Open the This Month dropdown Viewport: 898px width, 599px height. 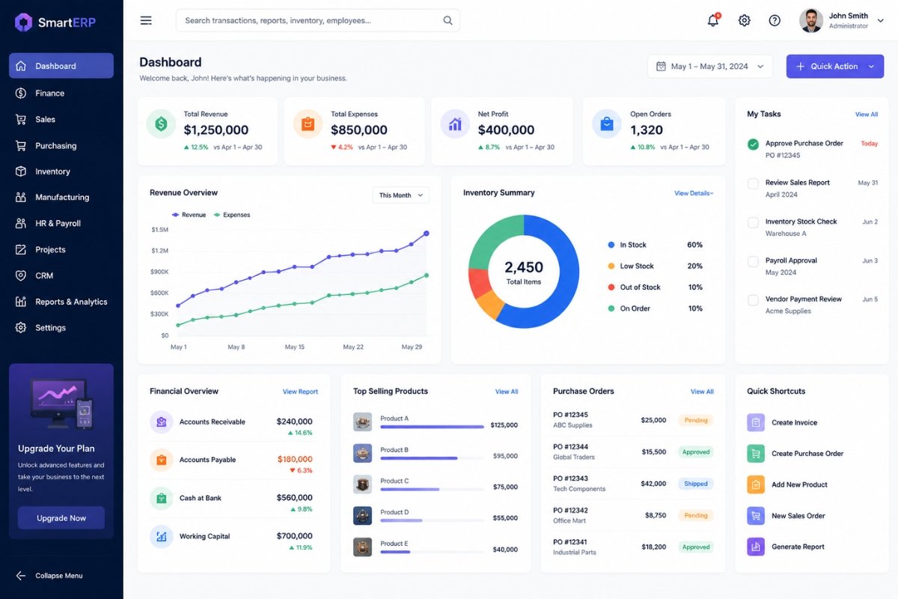point(401,195)
